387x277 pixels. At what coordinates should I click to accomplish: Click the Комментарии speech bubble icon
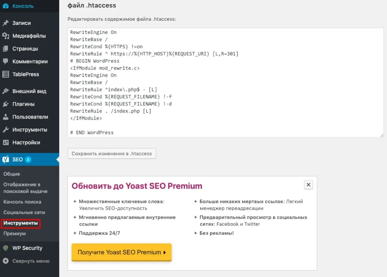(x=5, y=62)
